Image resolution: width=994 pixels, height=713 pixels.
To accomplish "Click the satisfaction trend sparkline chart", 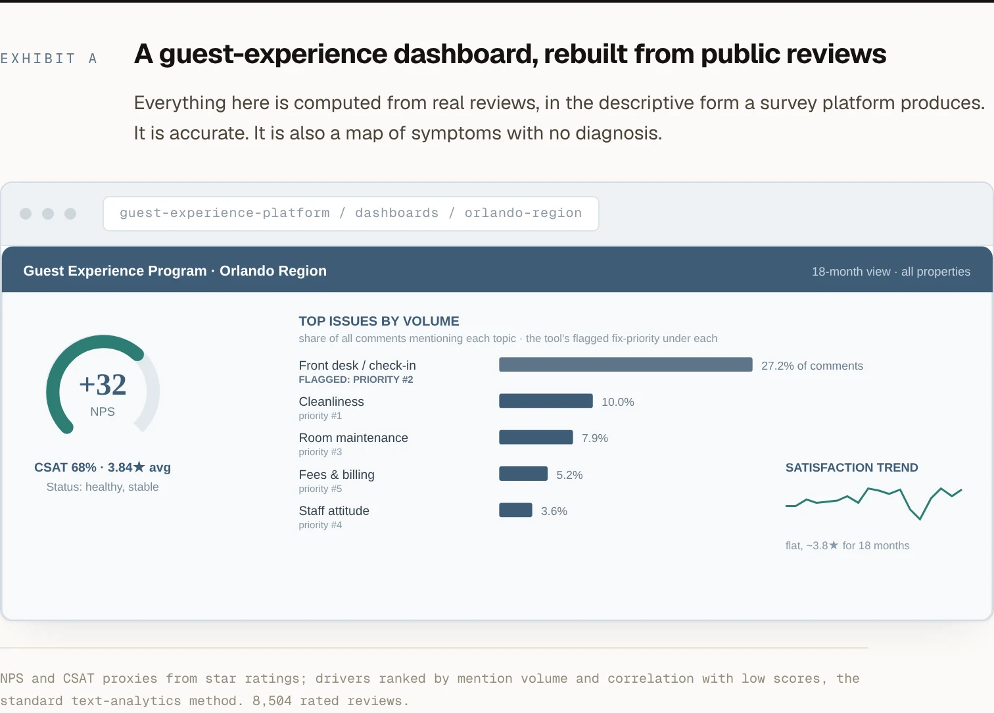I will point(874,503).
